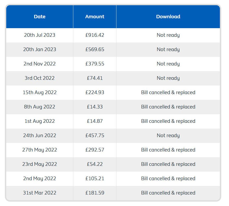Select the 27th May 2022 date cell
The image size is (229, 206).
pos(40,150)
